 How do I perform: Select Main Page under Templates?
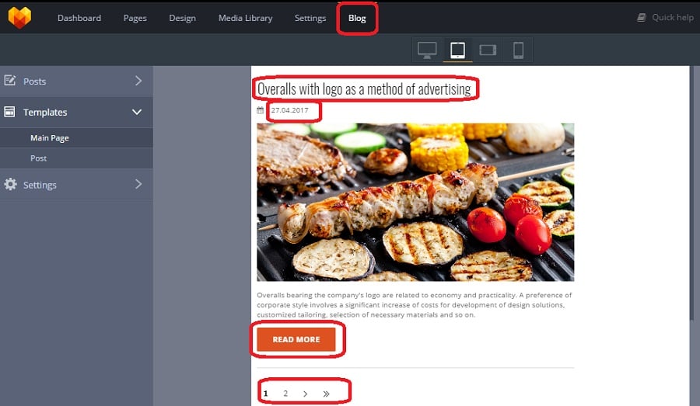50,138
